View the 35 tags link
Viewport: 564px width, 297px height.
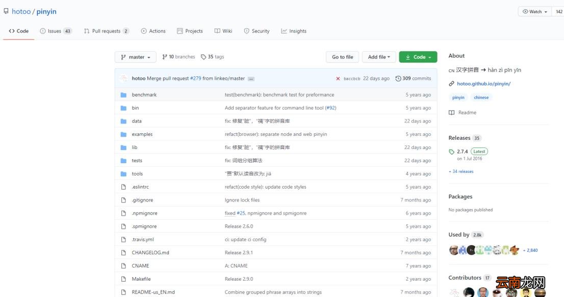212,57
